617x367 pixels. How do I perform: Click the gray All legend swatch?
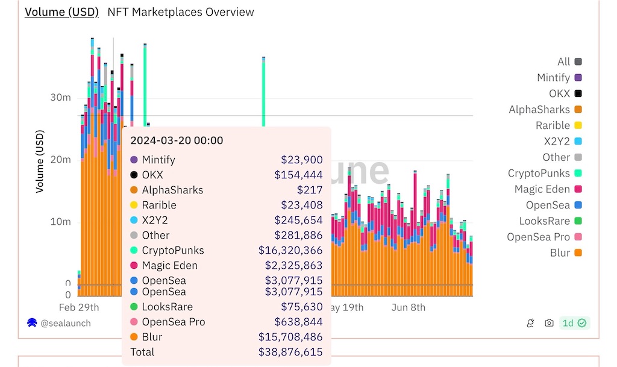(578, 61)
